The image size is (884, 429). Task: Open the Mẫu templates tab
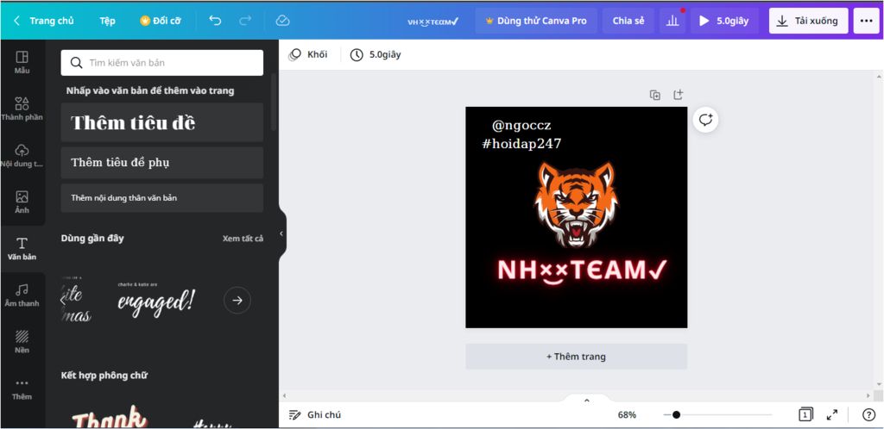(22, 62)
